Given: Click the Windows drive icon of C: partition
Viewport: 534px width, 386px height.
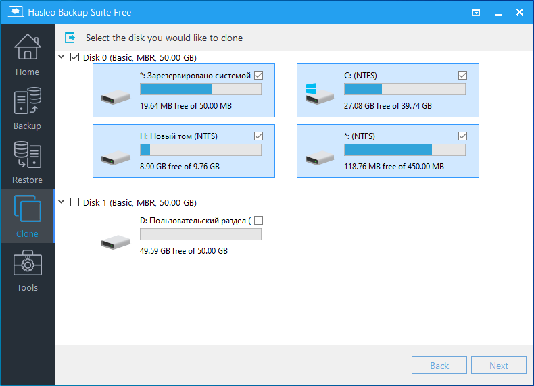Looking at the screenshot, I should (320, 94).
